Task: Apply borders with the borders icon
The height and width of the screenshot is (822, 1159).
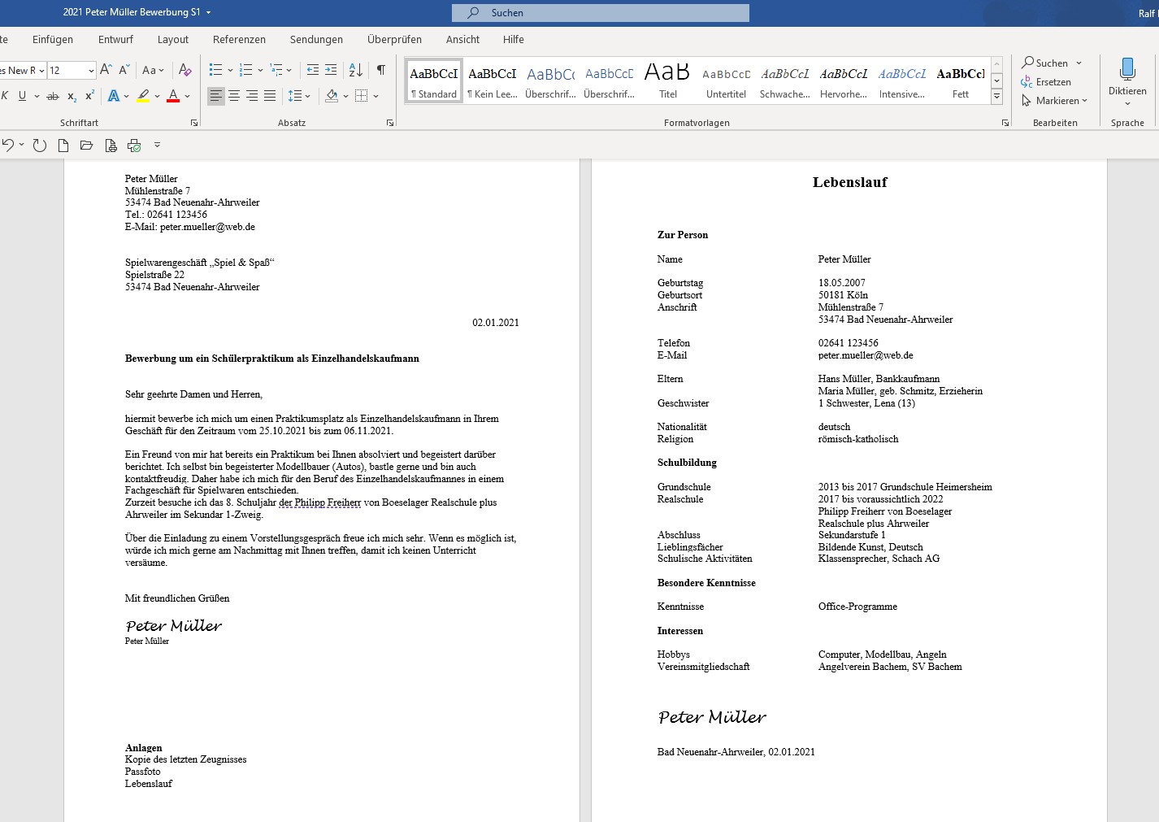Action: [362, 96]
